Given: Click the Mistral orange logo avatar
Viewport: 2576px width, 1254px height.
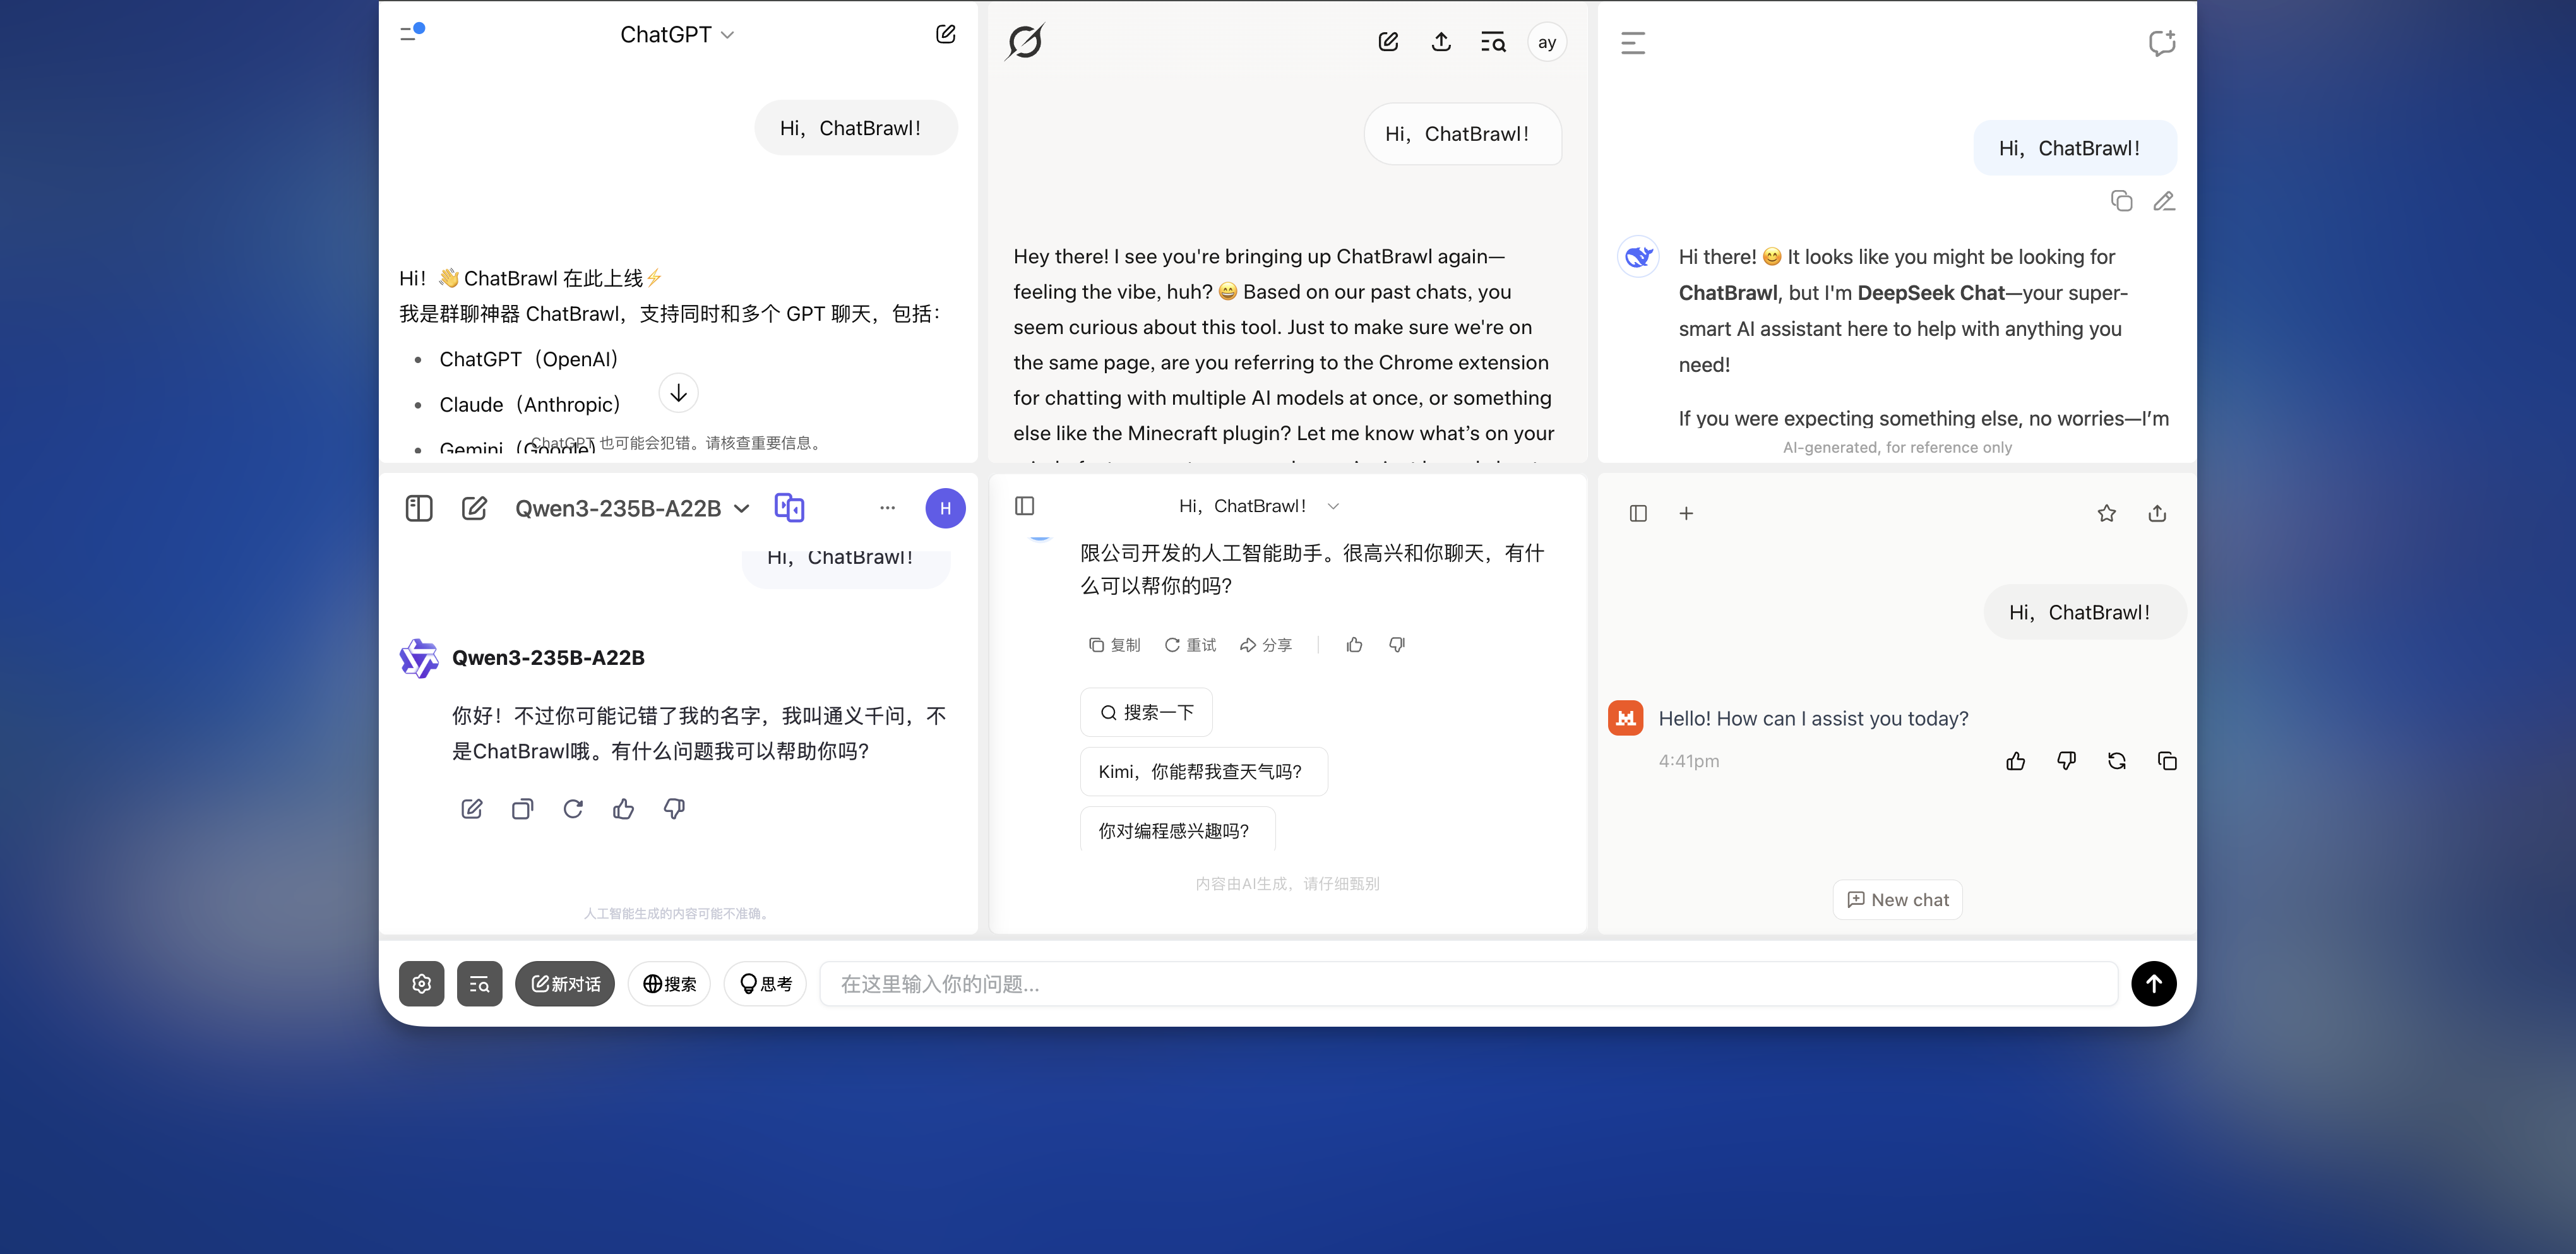Looking at the screenshot, I should 1626,718.
